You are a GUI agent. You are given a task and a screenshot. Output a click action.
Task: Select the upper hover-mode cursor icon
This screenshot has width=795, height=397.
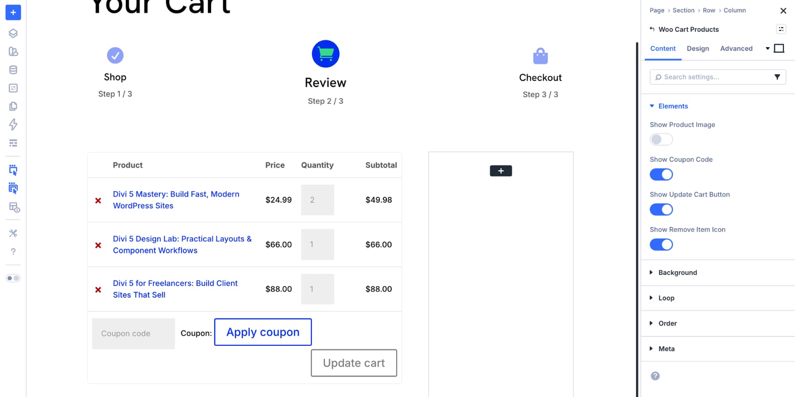click(13, 170)
